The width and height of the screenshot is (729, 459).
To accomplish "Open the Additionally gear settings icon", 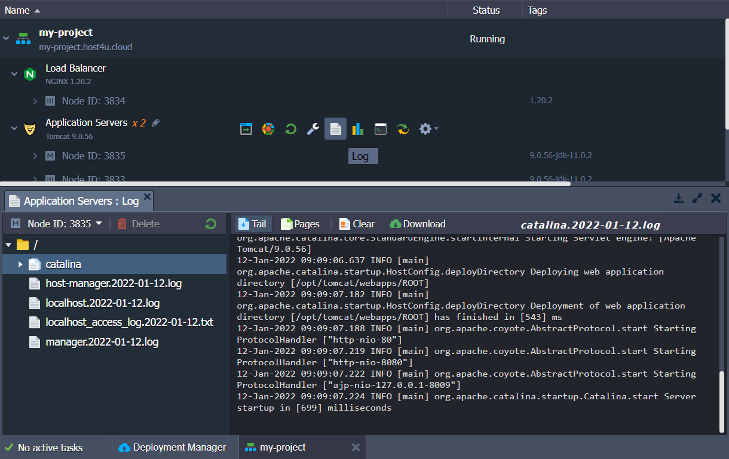I will pos(425,128).
